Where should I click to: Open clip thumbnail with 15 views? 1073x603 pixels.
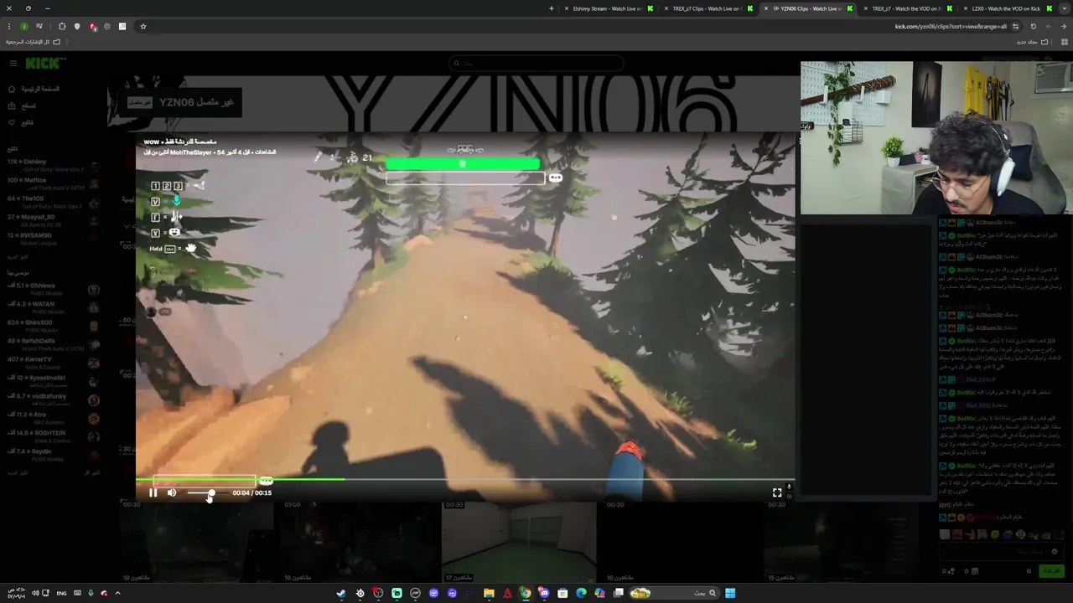point(841,542)
